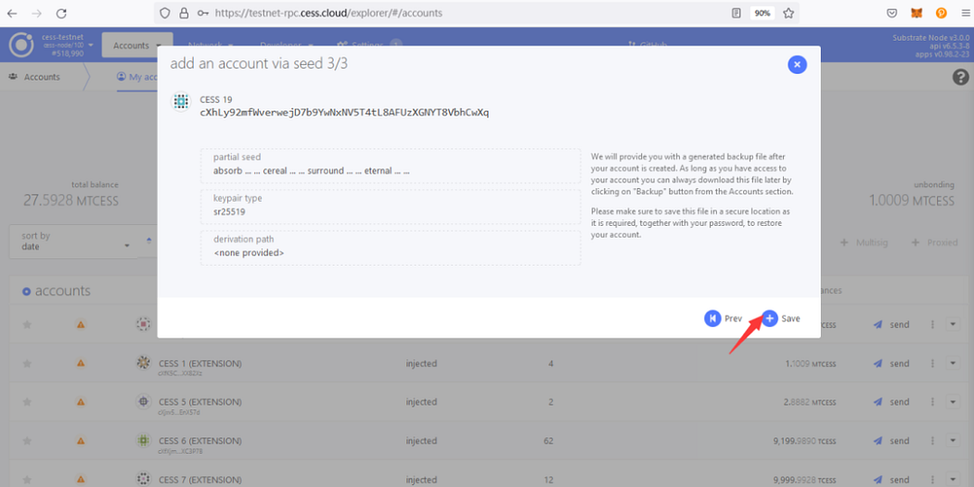Click the Accounts breadcrumb item
Screen dimensions: 974x487
click(x=35, y=77)
